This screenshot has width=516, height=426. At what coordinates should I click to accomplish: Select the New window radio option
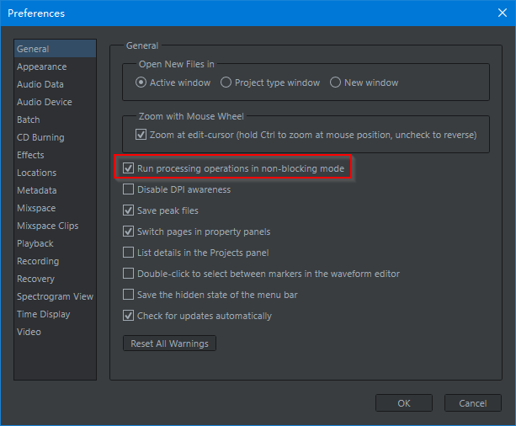click(336, 83)
